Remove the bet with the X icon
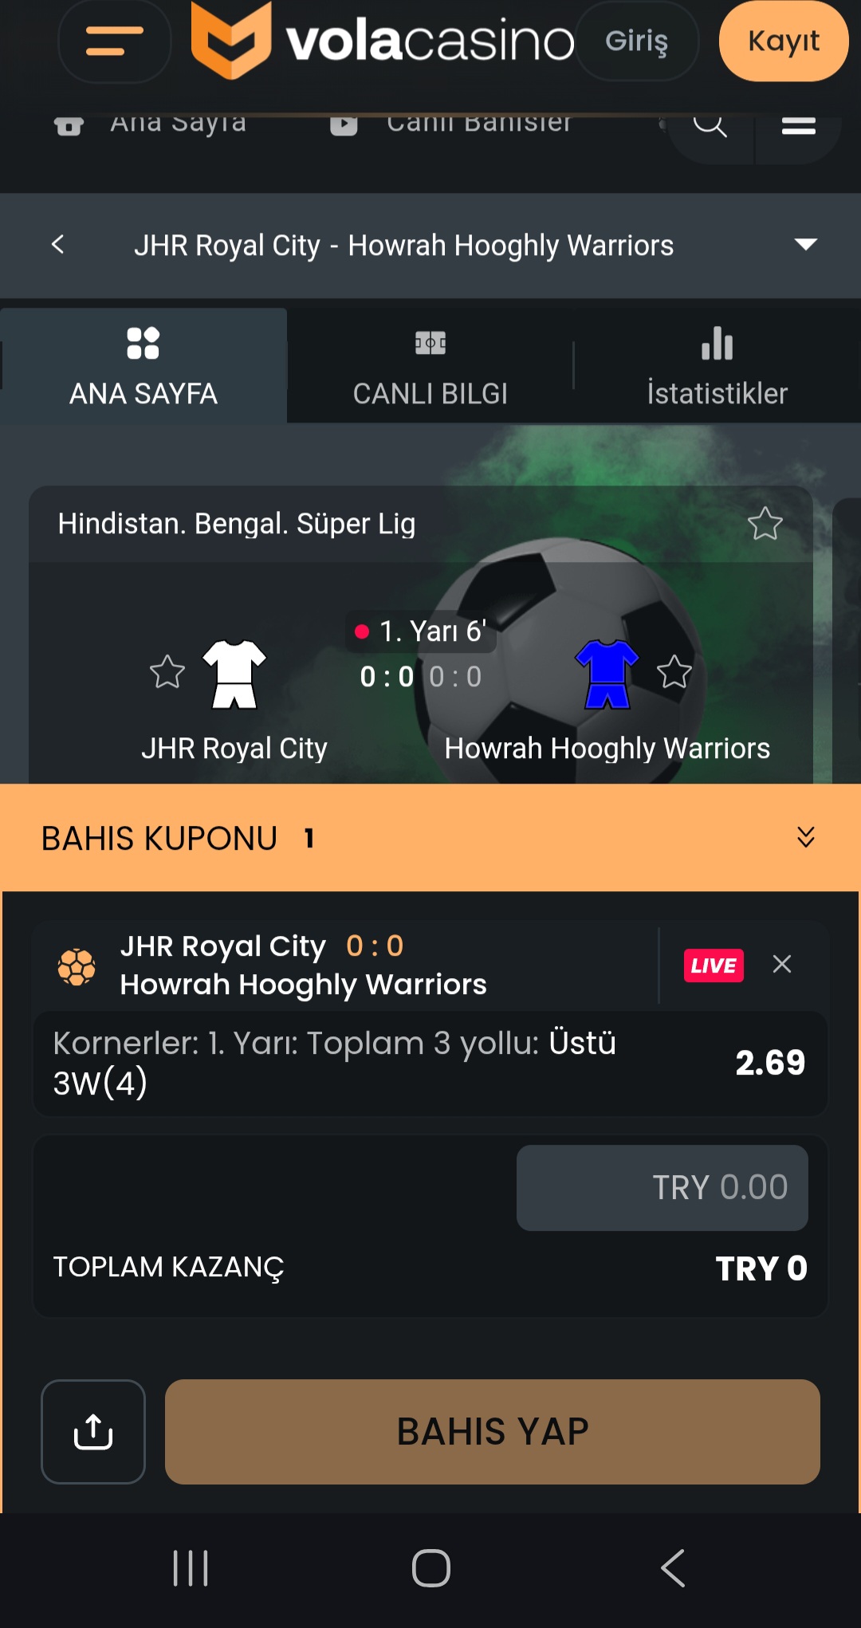The height and width of the screenshot is (1628, 861). point(782,964)
